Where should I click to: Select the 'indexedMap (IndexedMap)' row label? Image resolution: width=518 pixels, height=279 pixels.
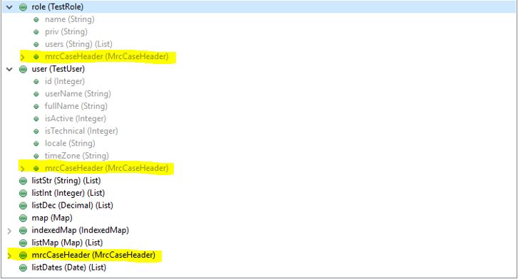[81, 230]
